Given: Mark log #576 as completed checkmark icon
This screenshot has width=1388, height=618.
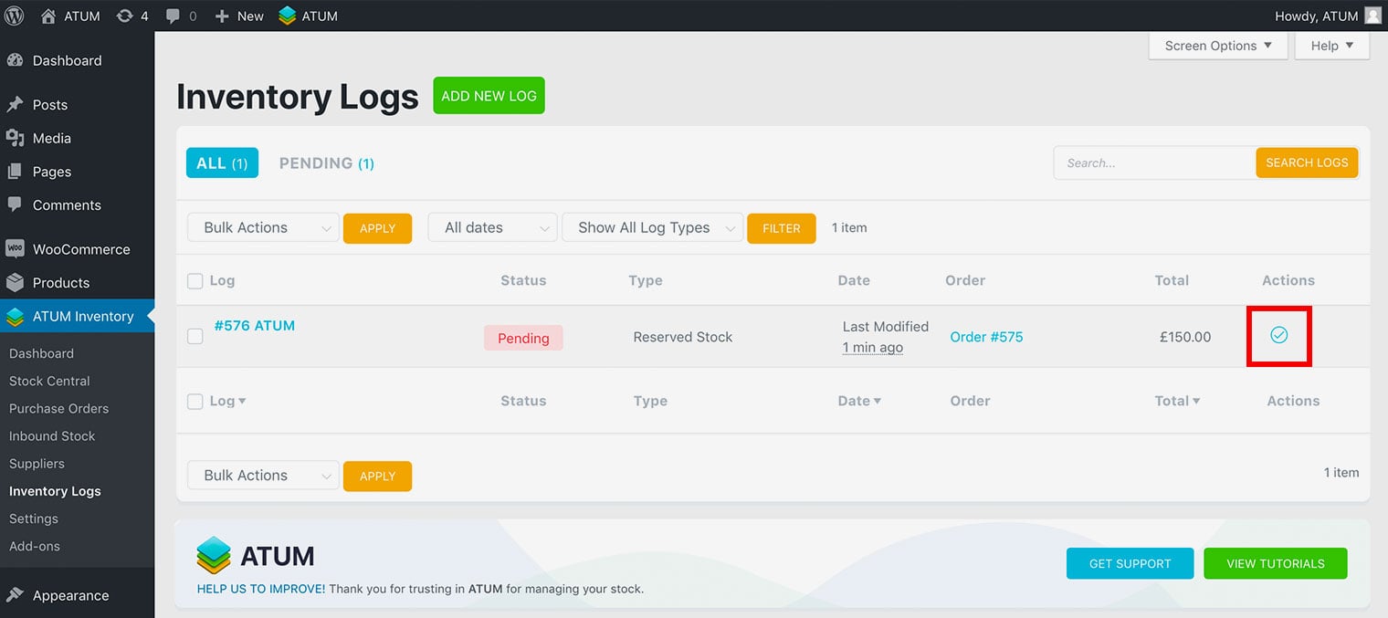Looking at the screenshot, I should (x=1278, y=336).
